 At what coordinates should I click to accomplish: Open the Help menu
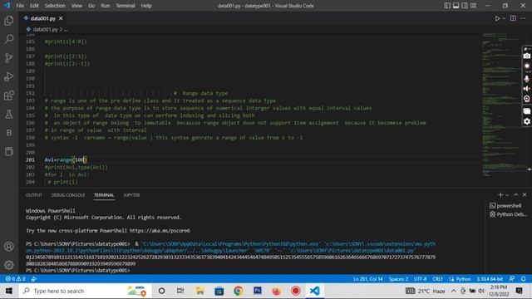tap(146, 6)
